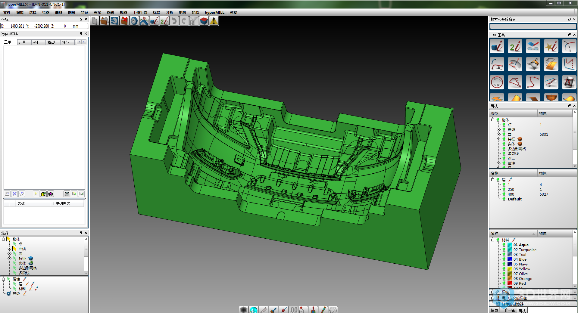578x313 pixels.
Task: Click the two-entity info (2i) icon in CAD tools
Action: (x=515, y=46)
